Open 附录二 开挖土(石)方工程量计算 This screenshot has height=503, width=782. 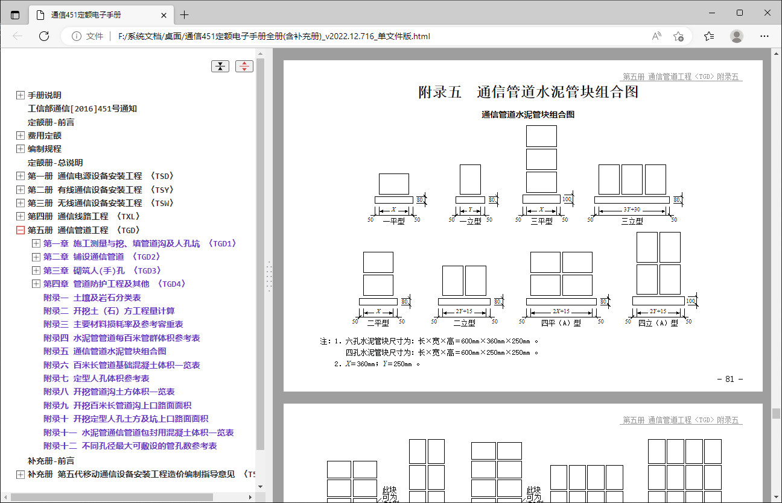(109, 311)
